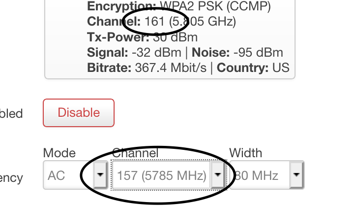Click the red Disable button
Image resolution: width=356 pixels, height=207 pixels.
(79, 113)
